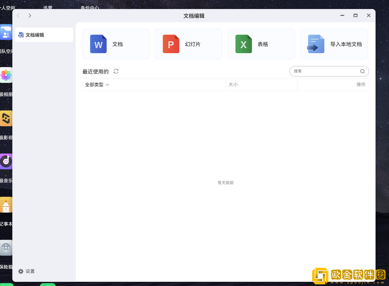Viewport: 389px width, 286px height.
Task: Open the 设置 settings gear
Action: (26, 271)
